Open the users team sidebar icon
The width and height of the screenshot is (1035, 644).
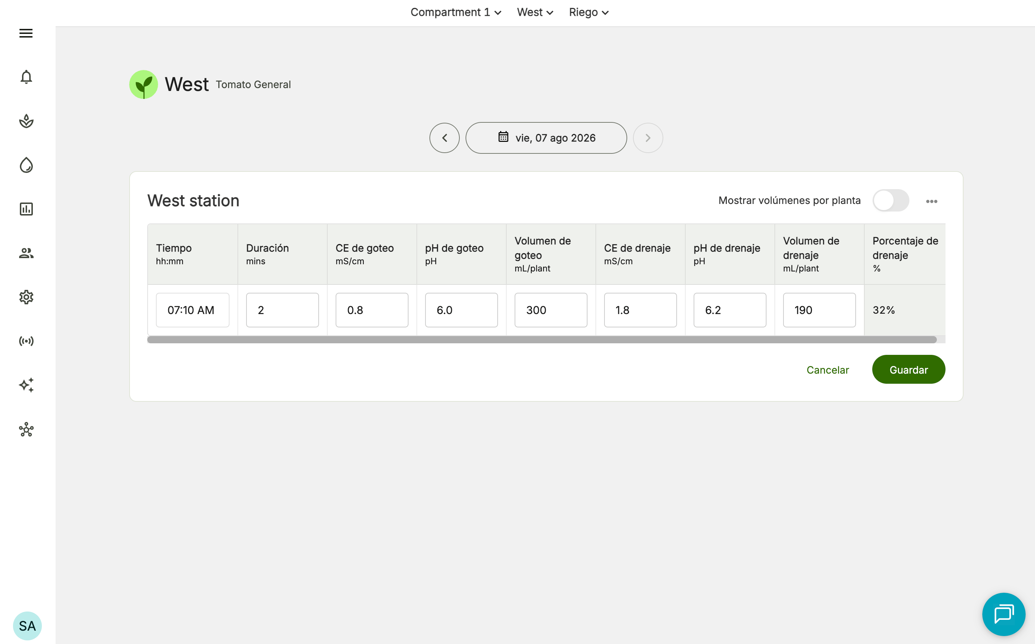click(x=26, y=253)
